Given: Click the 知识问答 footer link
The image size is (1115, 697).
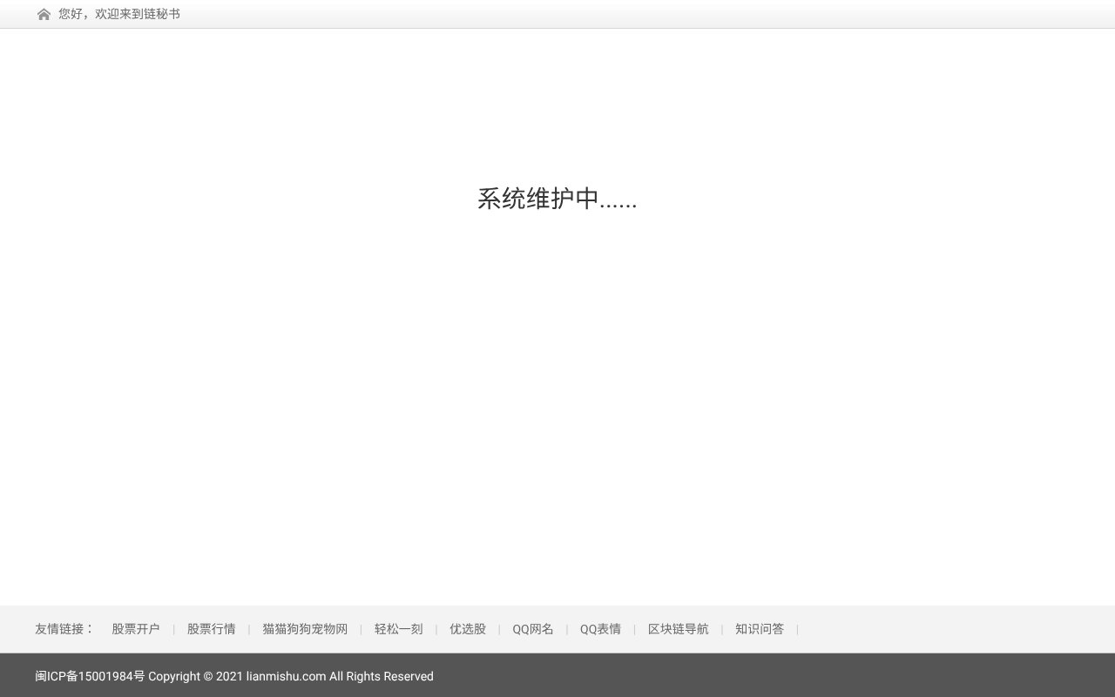Looking at the screenshot, I should tap(759, 629).
